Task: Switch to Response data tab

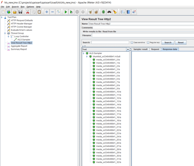Action: [170, 49]
